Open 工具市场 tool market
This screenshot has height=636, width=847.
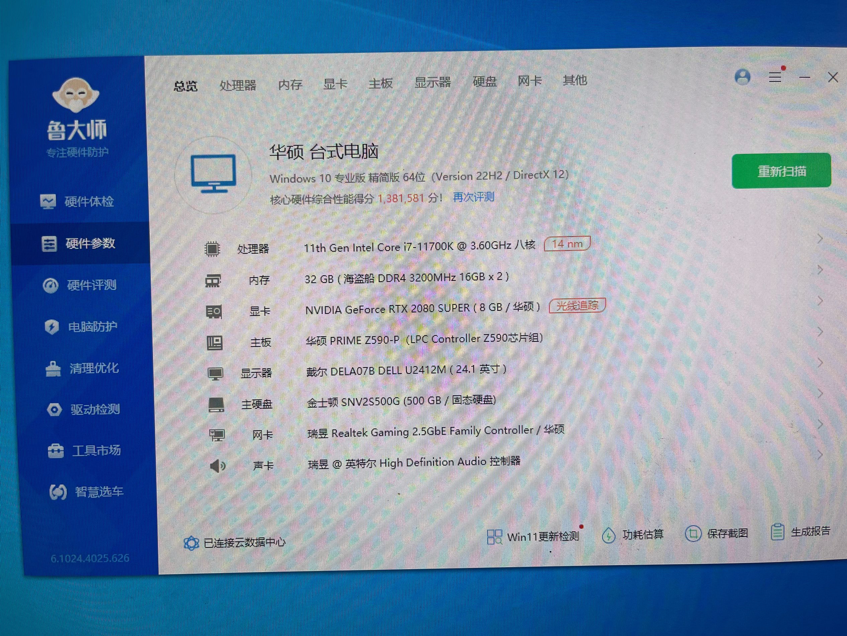pos(84,451)
